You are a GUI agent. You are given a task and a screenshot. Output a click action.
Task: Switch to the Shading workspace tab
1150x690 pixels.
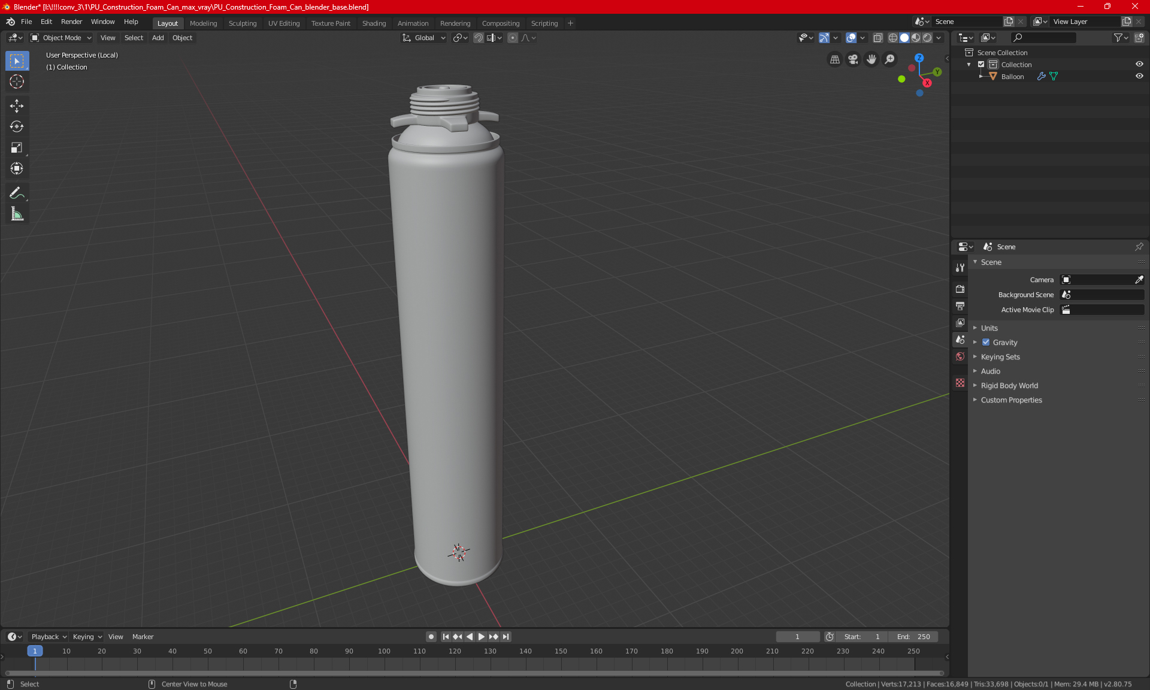pyautogui.click(x=374, y=23)
